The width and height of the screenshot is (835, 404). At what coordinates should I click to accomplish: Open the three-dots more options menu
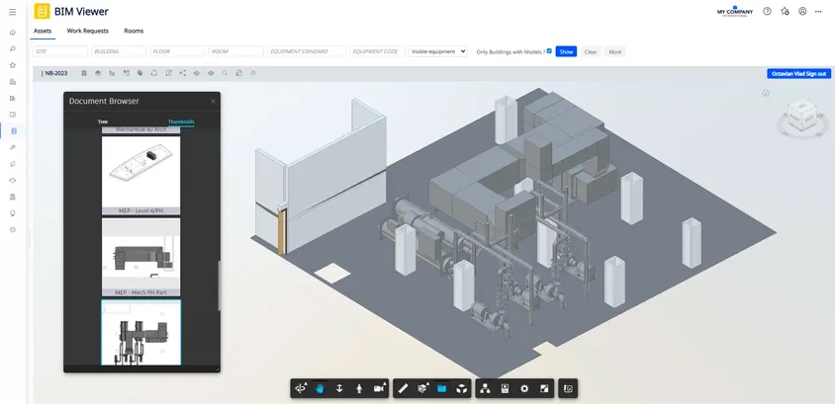818,11
